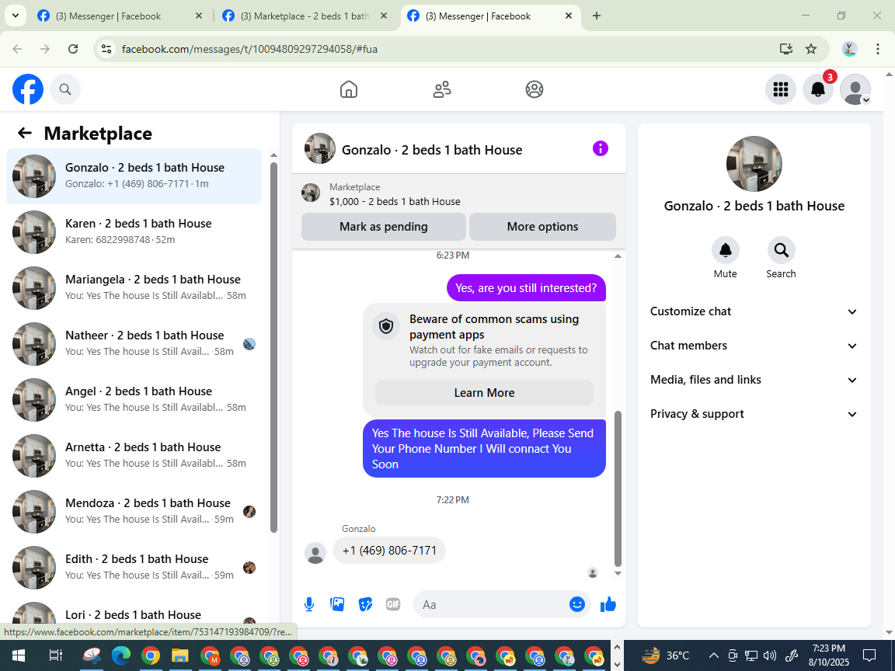The height and width of the screenshot is (671, 895).
Task: Click Gonzalo chat header title
Action: click(x=432, y=149)
